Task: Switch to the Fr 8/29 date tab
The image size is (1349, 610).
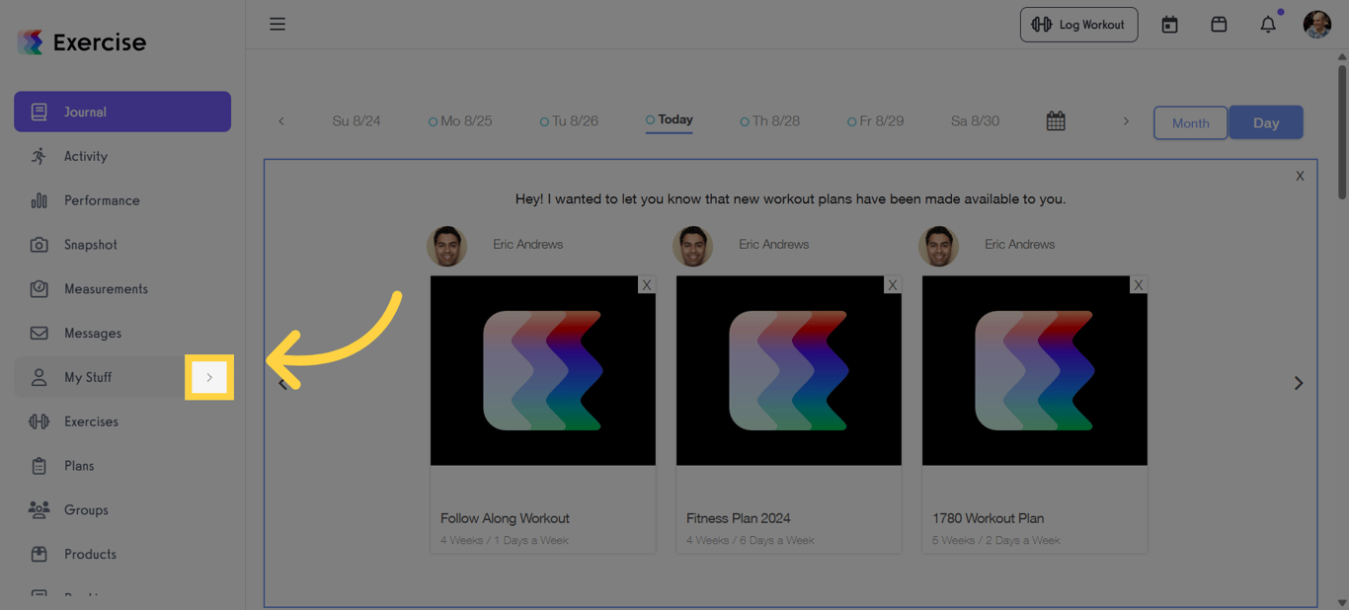Action: coord(876,120)
